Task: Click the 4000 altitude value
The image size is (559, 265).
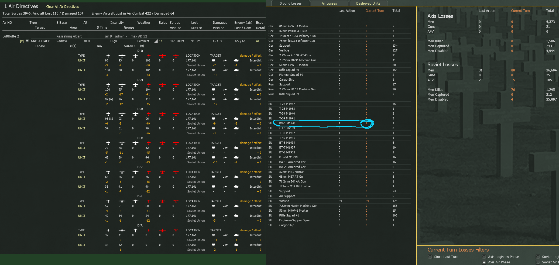Action: (x=87, y=41)
